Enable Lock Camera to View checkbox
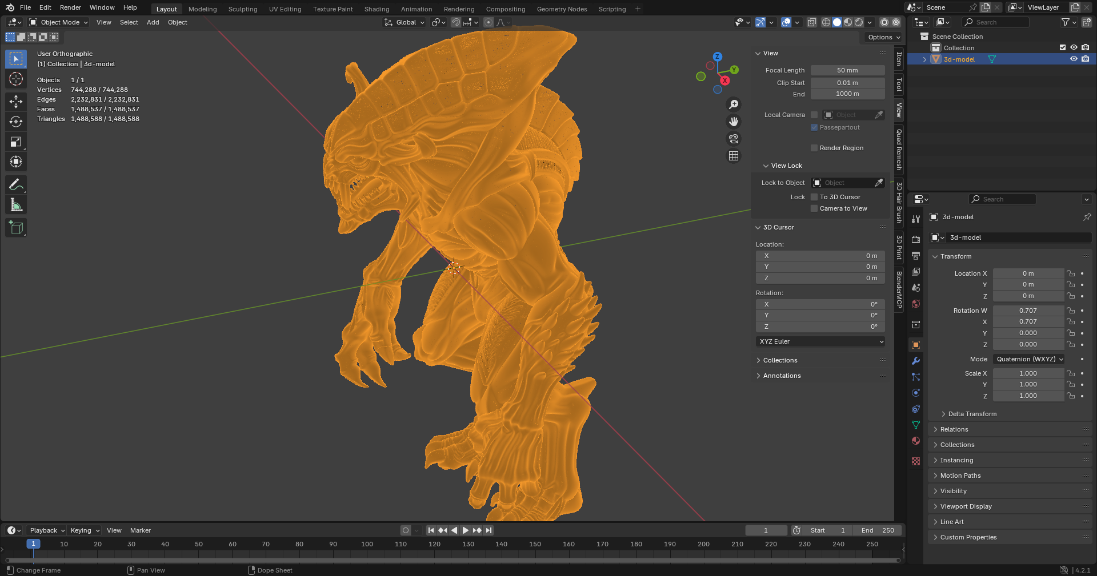Viewport: 1097px width, 576px height. tap(814, 208)
